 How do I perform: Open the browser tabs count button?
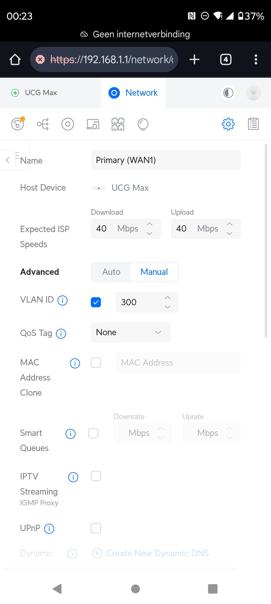226,60
